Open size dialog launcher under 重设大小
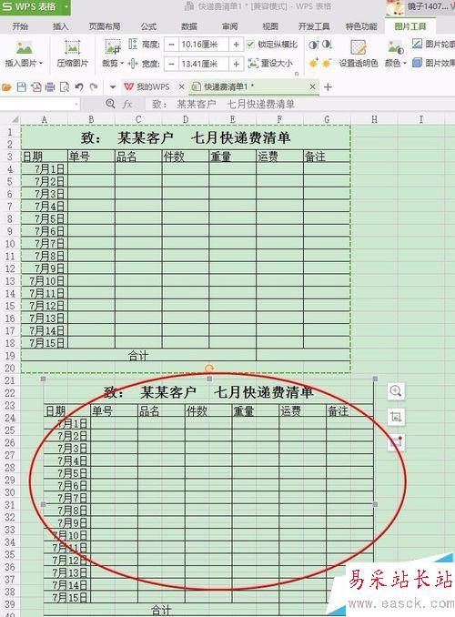 coord(297,73)
